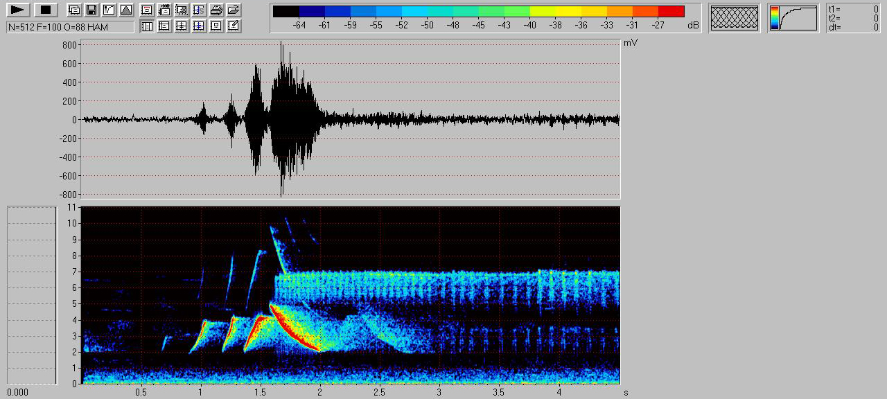Click the open folder icon
The height and width of the screenshot is (399, 887).
[234, 10]
